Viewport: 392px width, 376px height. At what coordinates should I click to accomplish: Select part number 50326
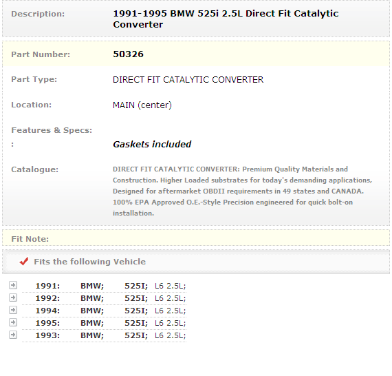click(128, 54)
